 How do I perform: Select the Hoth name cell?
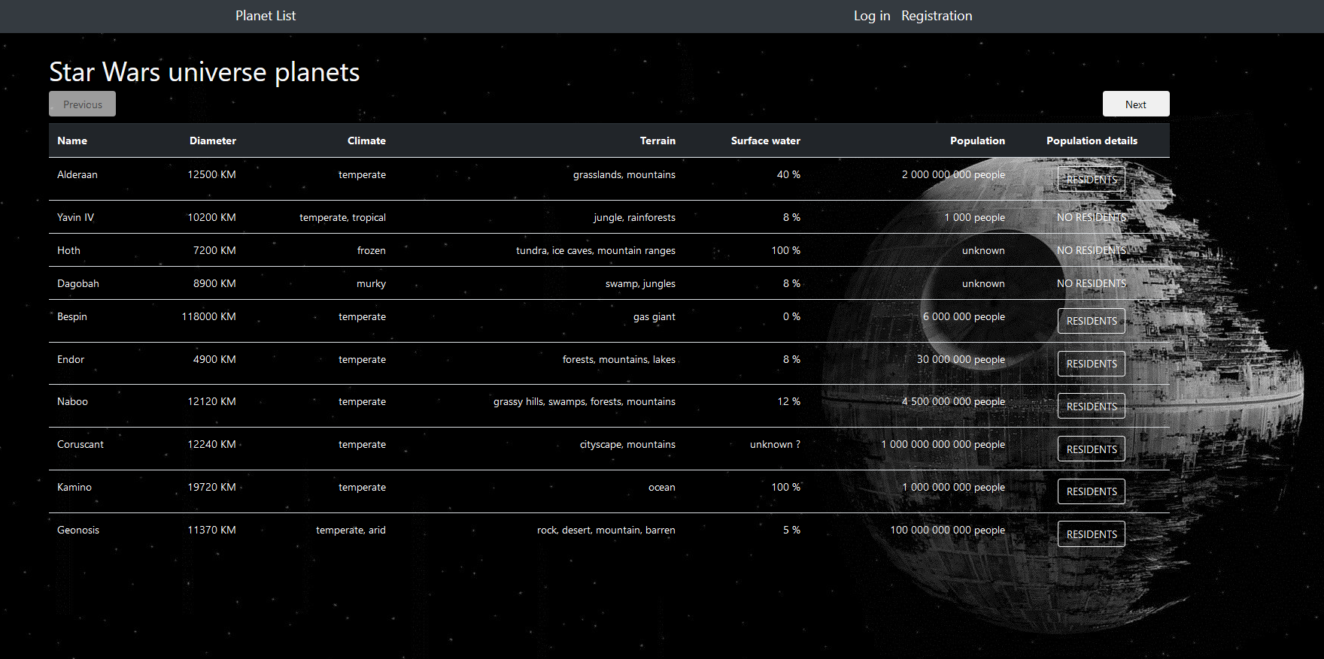[x=68, y=250]
